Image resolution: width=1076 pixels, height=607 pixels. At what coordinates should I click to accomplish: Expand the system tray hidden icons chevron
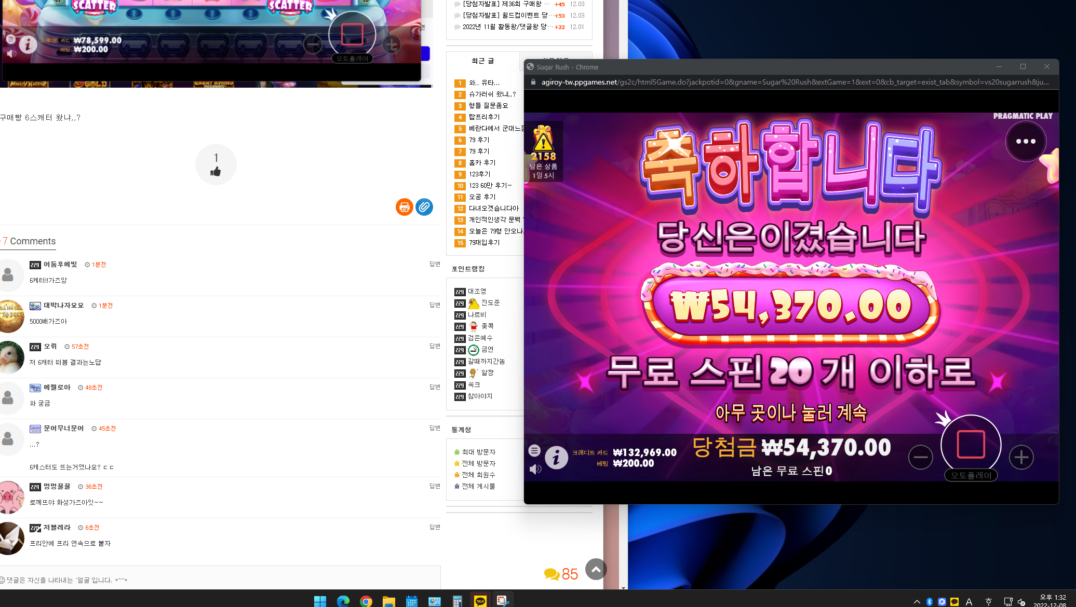pos(917,602)
